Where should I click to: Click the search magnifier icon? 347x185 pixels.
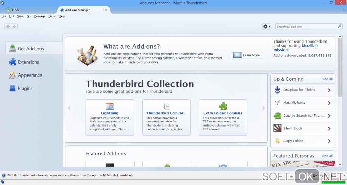(340, 26)
